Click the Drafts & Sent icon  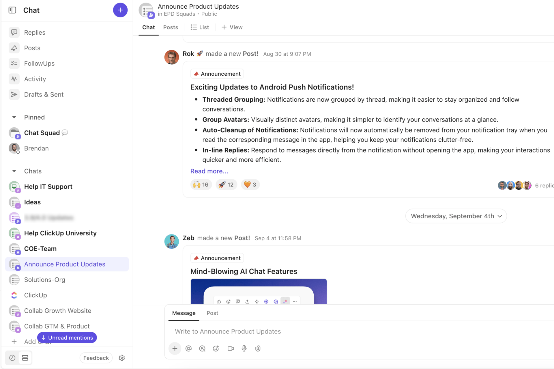(14, 94)
